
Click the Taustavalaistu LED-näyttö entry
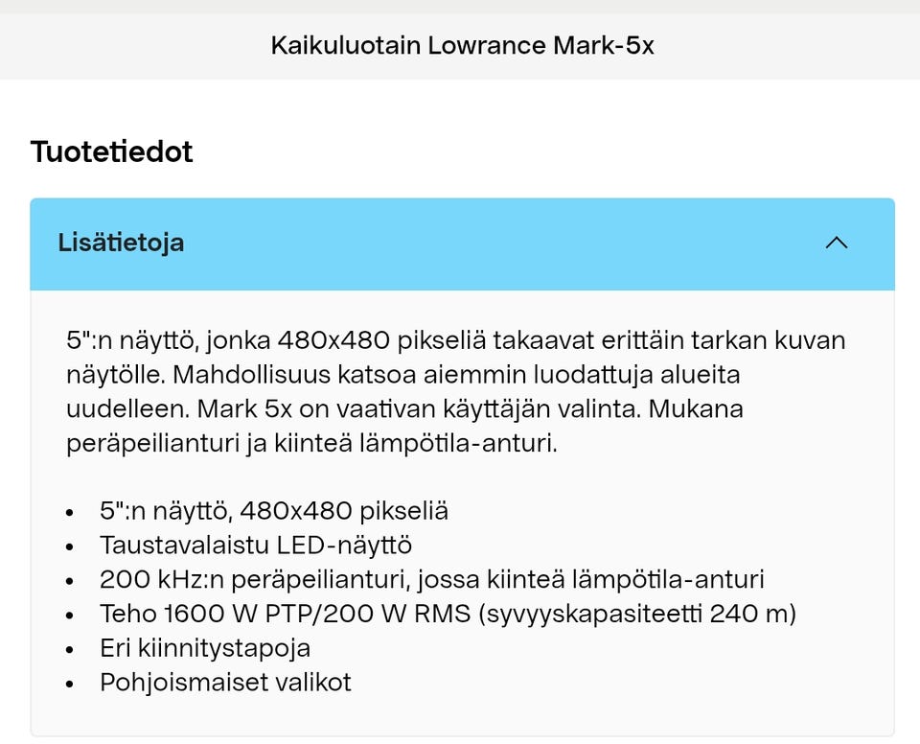click(256, 545)
